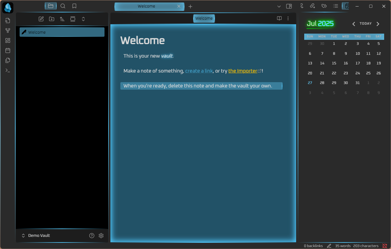
Task: Open the command palette ribbon icon
Action: pyautogui.click(x=8, y=70)
